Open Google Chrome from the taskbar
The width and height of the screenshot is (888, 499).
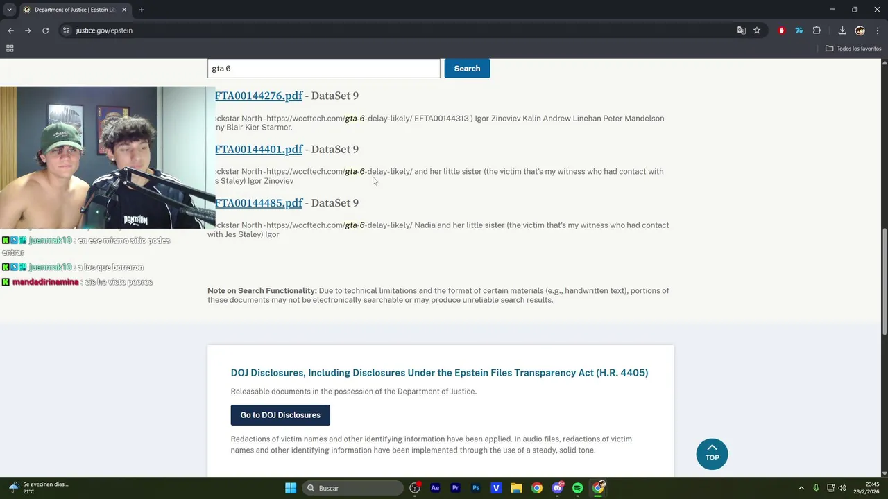click(537, 488)
